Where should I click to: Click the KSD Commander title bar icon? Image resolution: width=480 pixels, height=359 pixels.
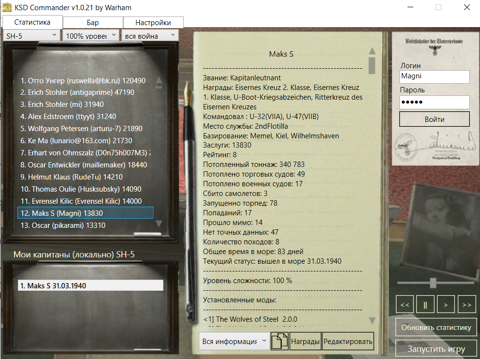point(7,7)
